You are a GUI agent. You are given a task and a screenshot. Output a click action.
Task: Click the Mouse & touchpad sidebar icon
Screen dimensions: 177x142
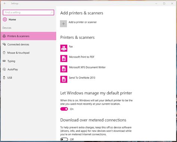tap(4, 53)
